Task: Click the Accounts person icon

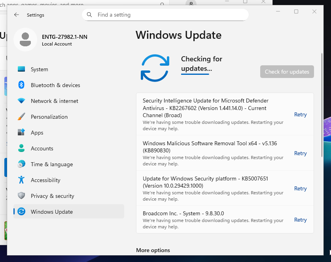Action: click(21, 148)
